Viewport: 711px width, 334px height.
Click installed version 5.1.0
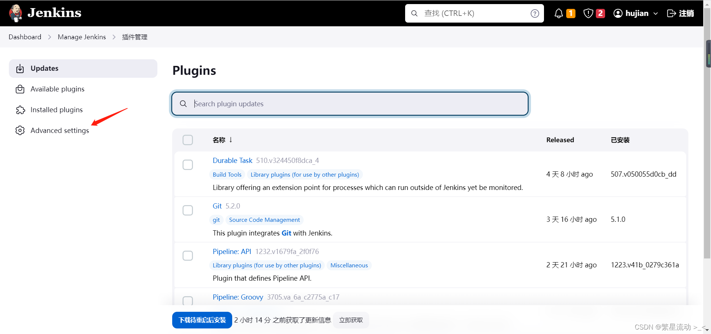(x=618, y=219)
